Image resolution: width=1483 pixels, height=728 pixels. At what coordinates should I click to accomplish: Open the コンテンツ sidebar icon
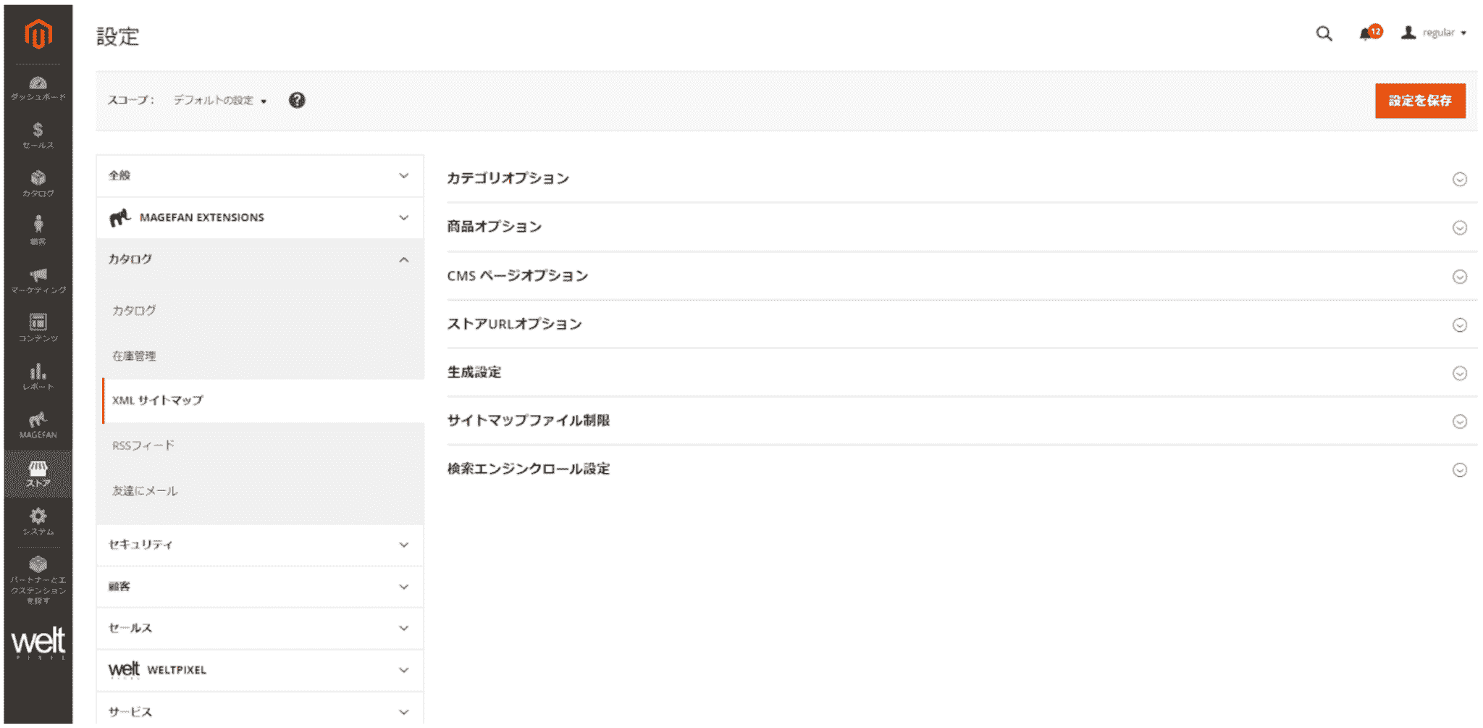pyautogui.click(x=38, y=325)
